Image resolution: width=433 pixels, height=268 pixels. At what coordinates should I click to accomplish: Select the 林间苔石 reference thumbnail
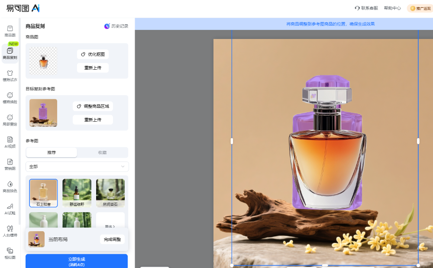pyautogui.click(x=110, y=193)
